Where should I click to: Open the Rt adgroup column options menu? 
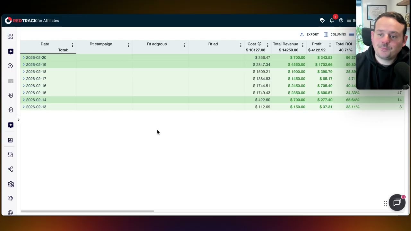coord(185,45)
